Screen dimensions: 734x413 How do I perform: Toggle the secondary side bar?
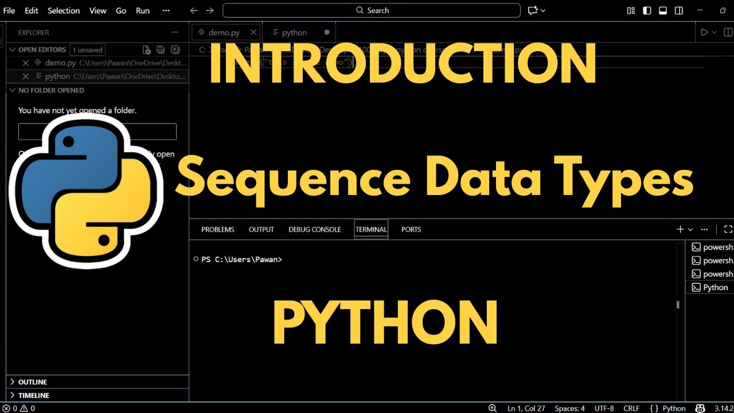point(679,10)
